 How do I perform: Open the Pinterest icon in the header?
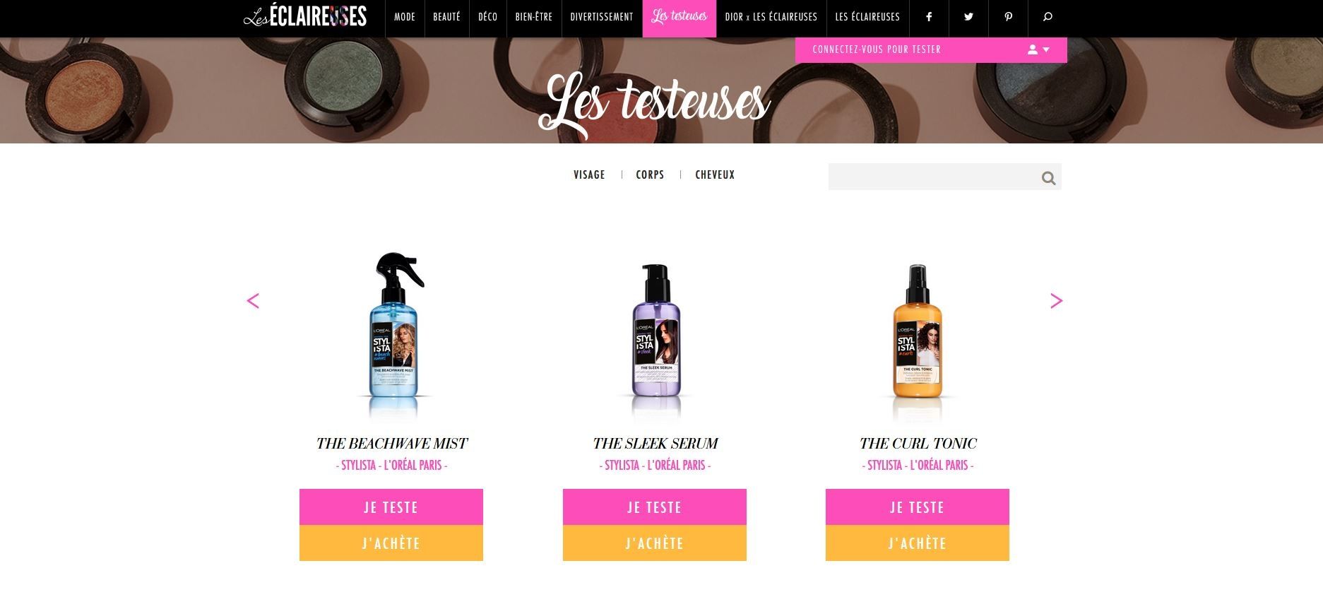1008,17
